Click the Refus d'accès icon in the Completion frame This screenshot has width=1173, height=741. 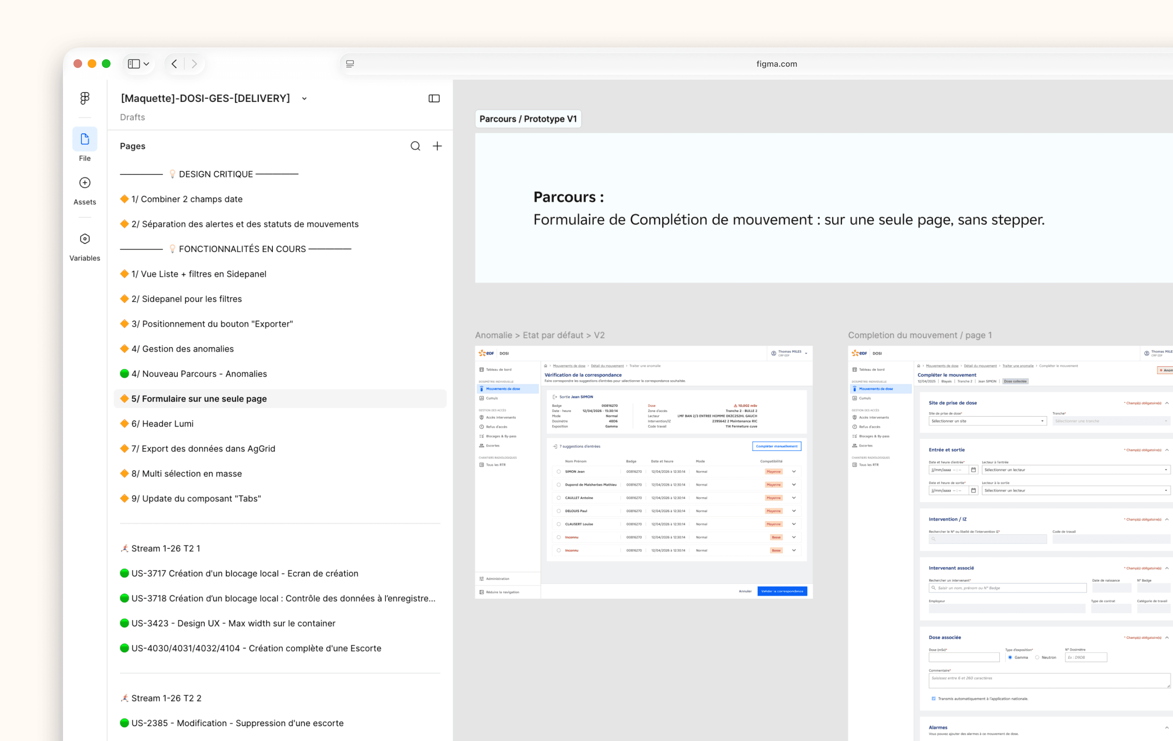coord(855,427)
